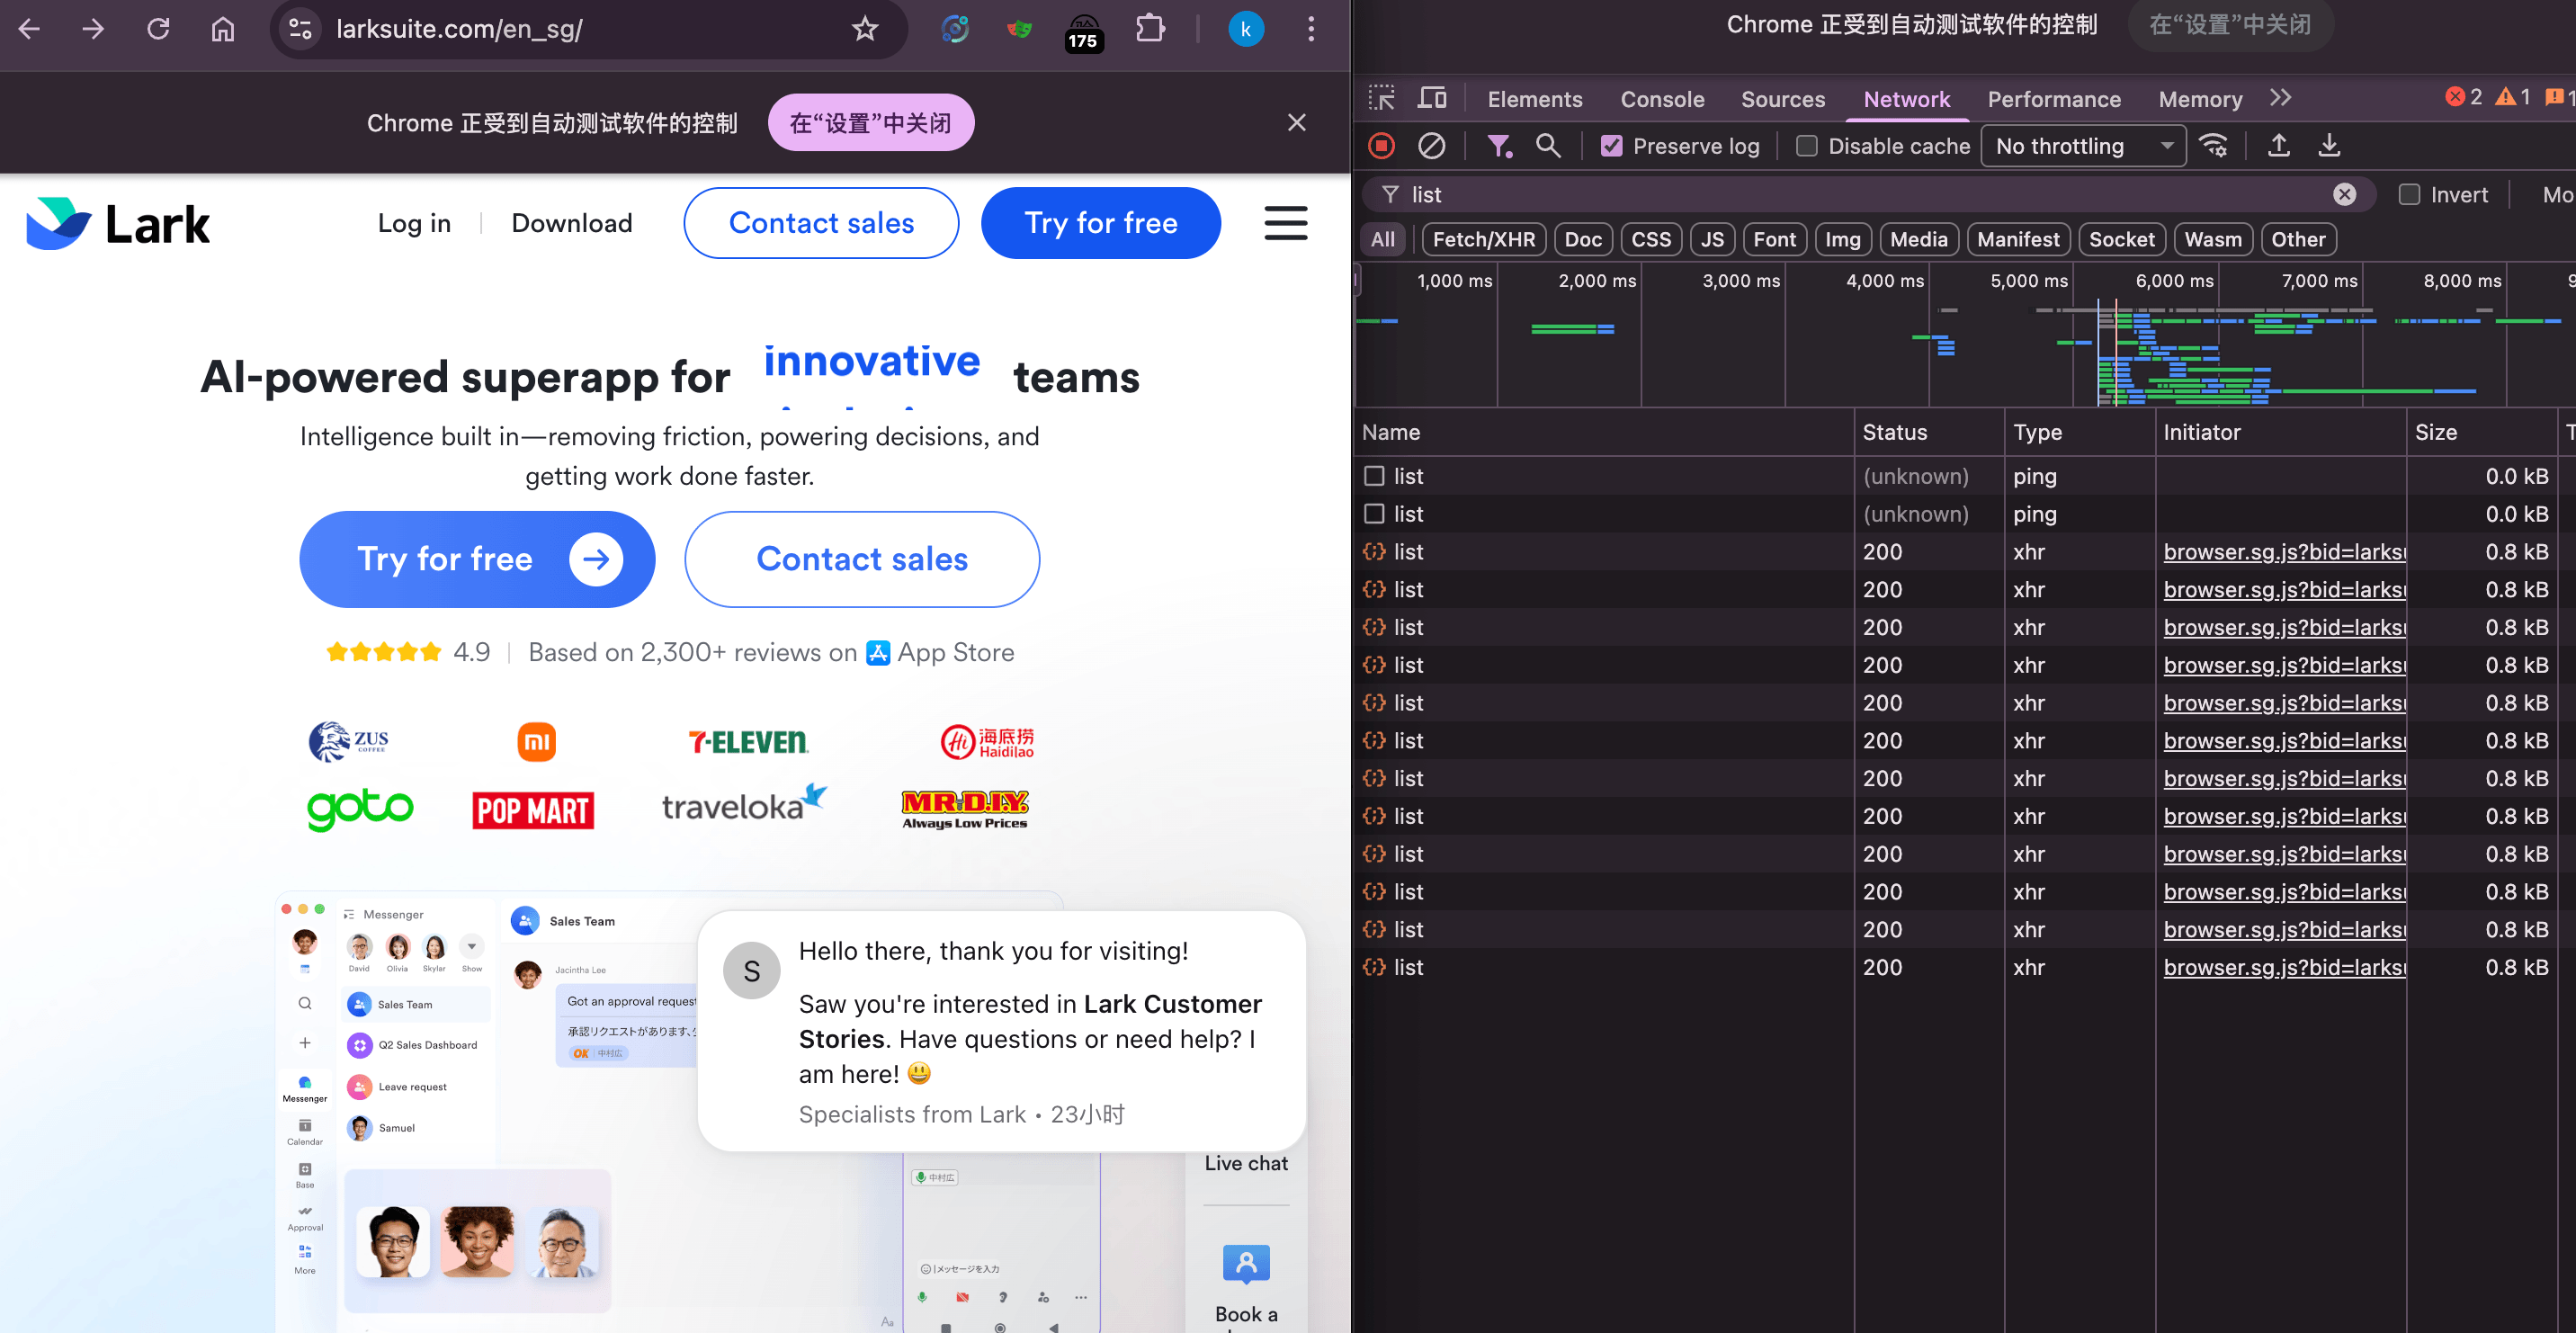Click hero Try for free button with arrow

477,559
